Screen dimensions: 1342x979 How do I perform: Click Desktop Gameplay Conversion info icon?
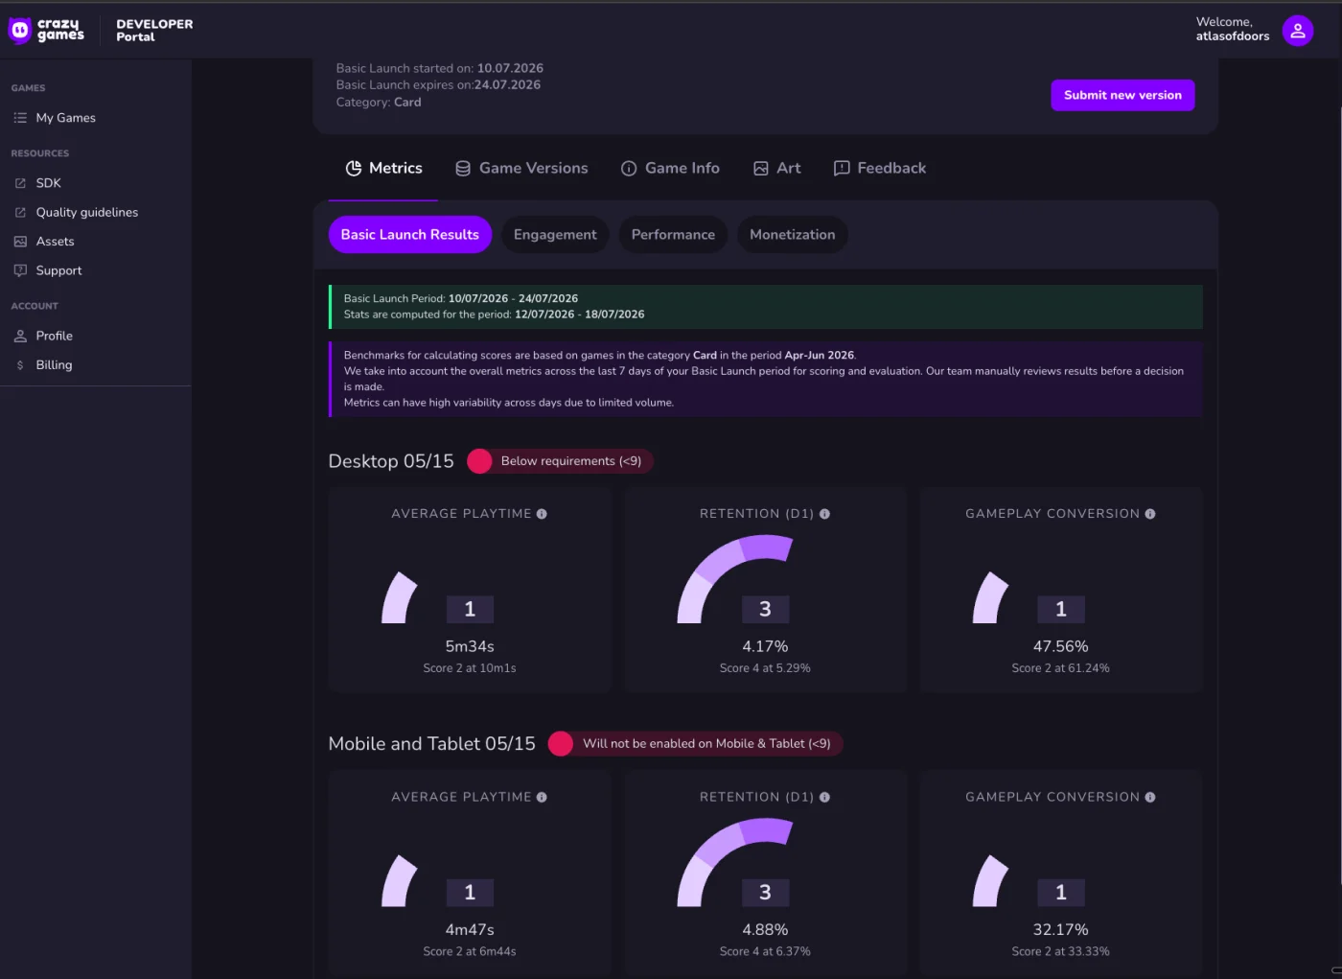pyautogui.click(x=1150, y=514)
